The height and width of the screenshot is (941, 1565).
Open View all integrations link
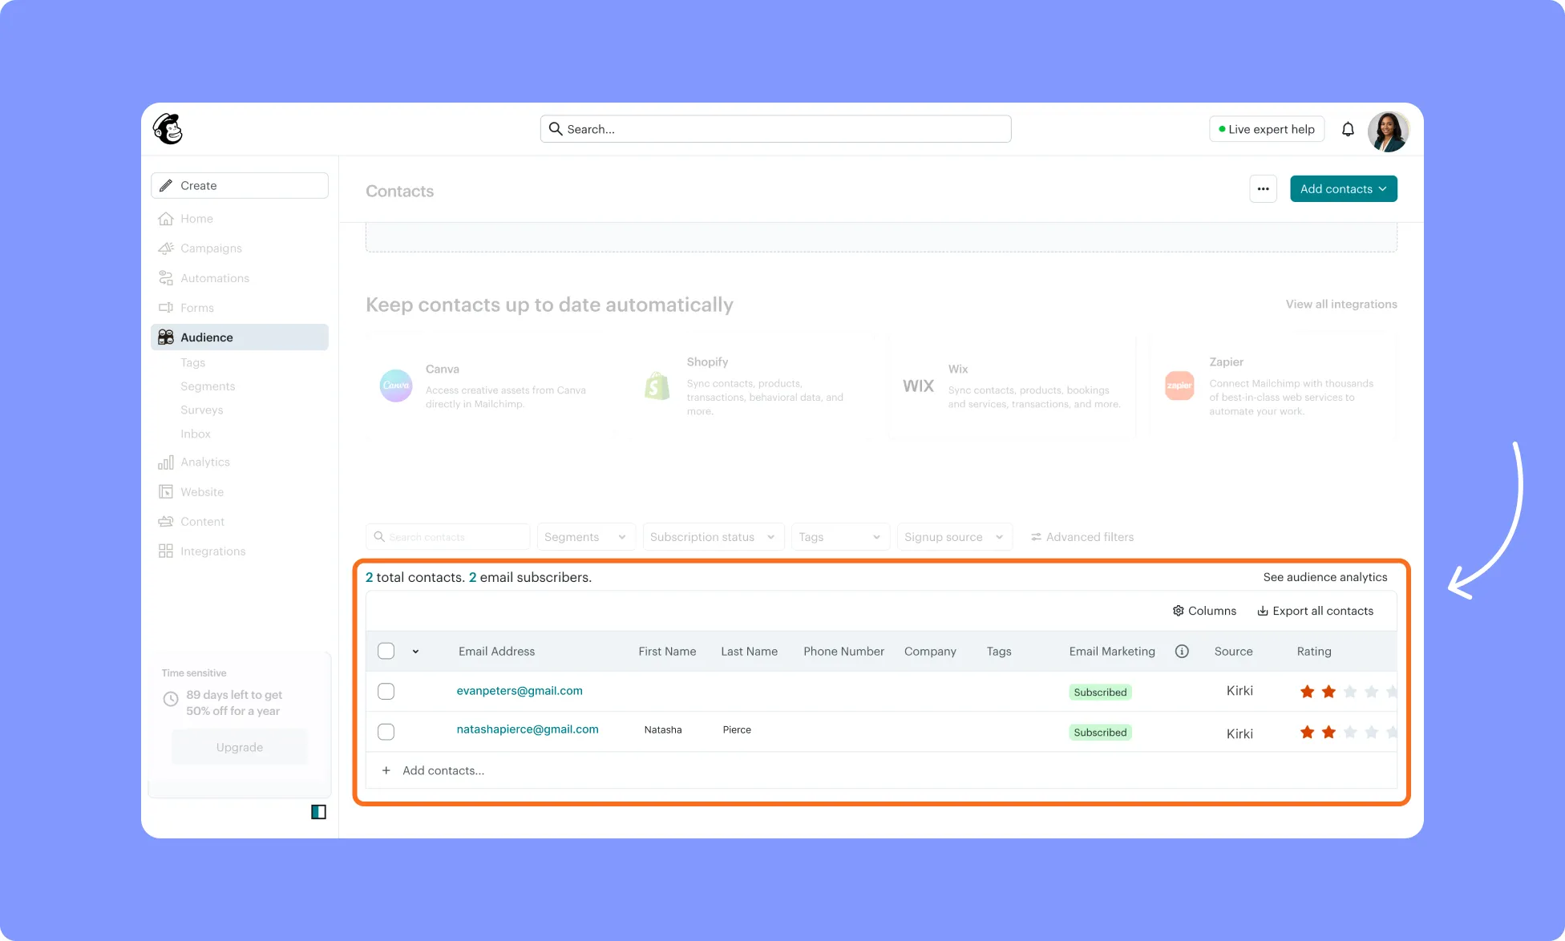coord(1341,304)
